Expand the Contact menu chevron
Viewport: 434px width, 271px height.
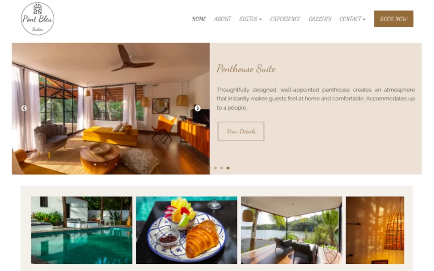click(364, 19)
